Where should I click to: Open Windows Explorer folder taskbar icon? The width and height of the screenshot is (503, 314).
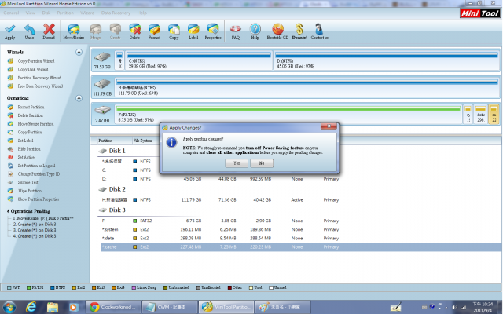point(53,307)
